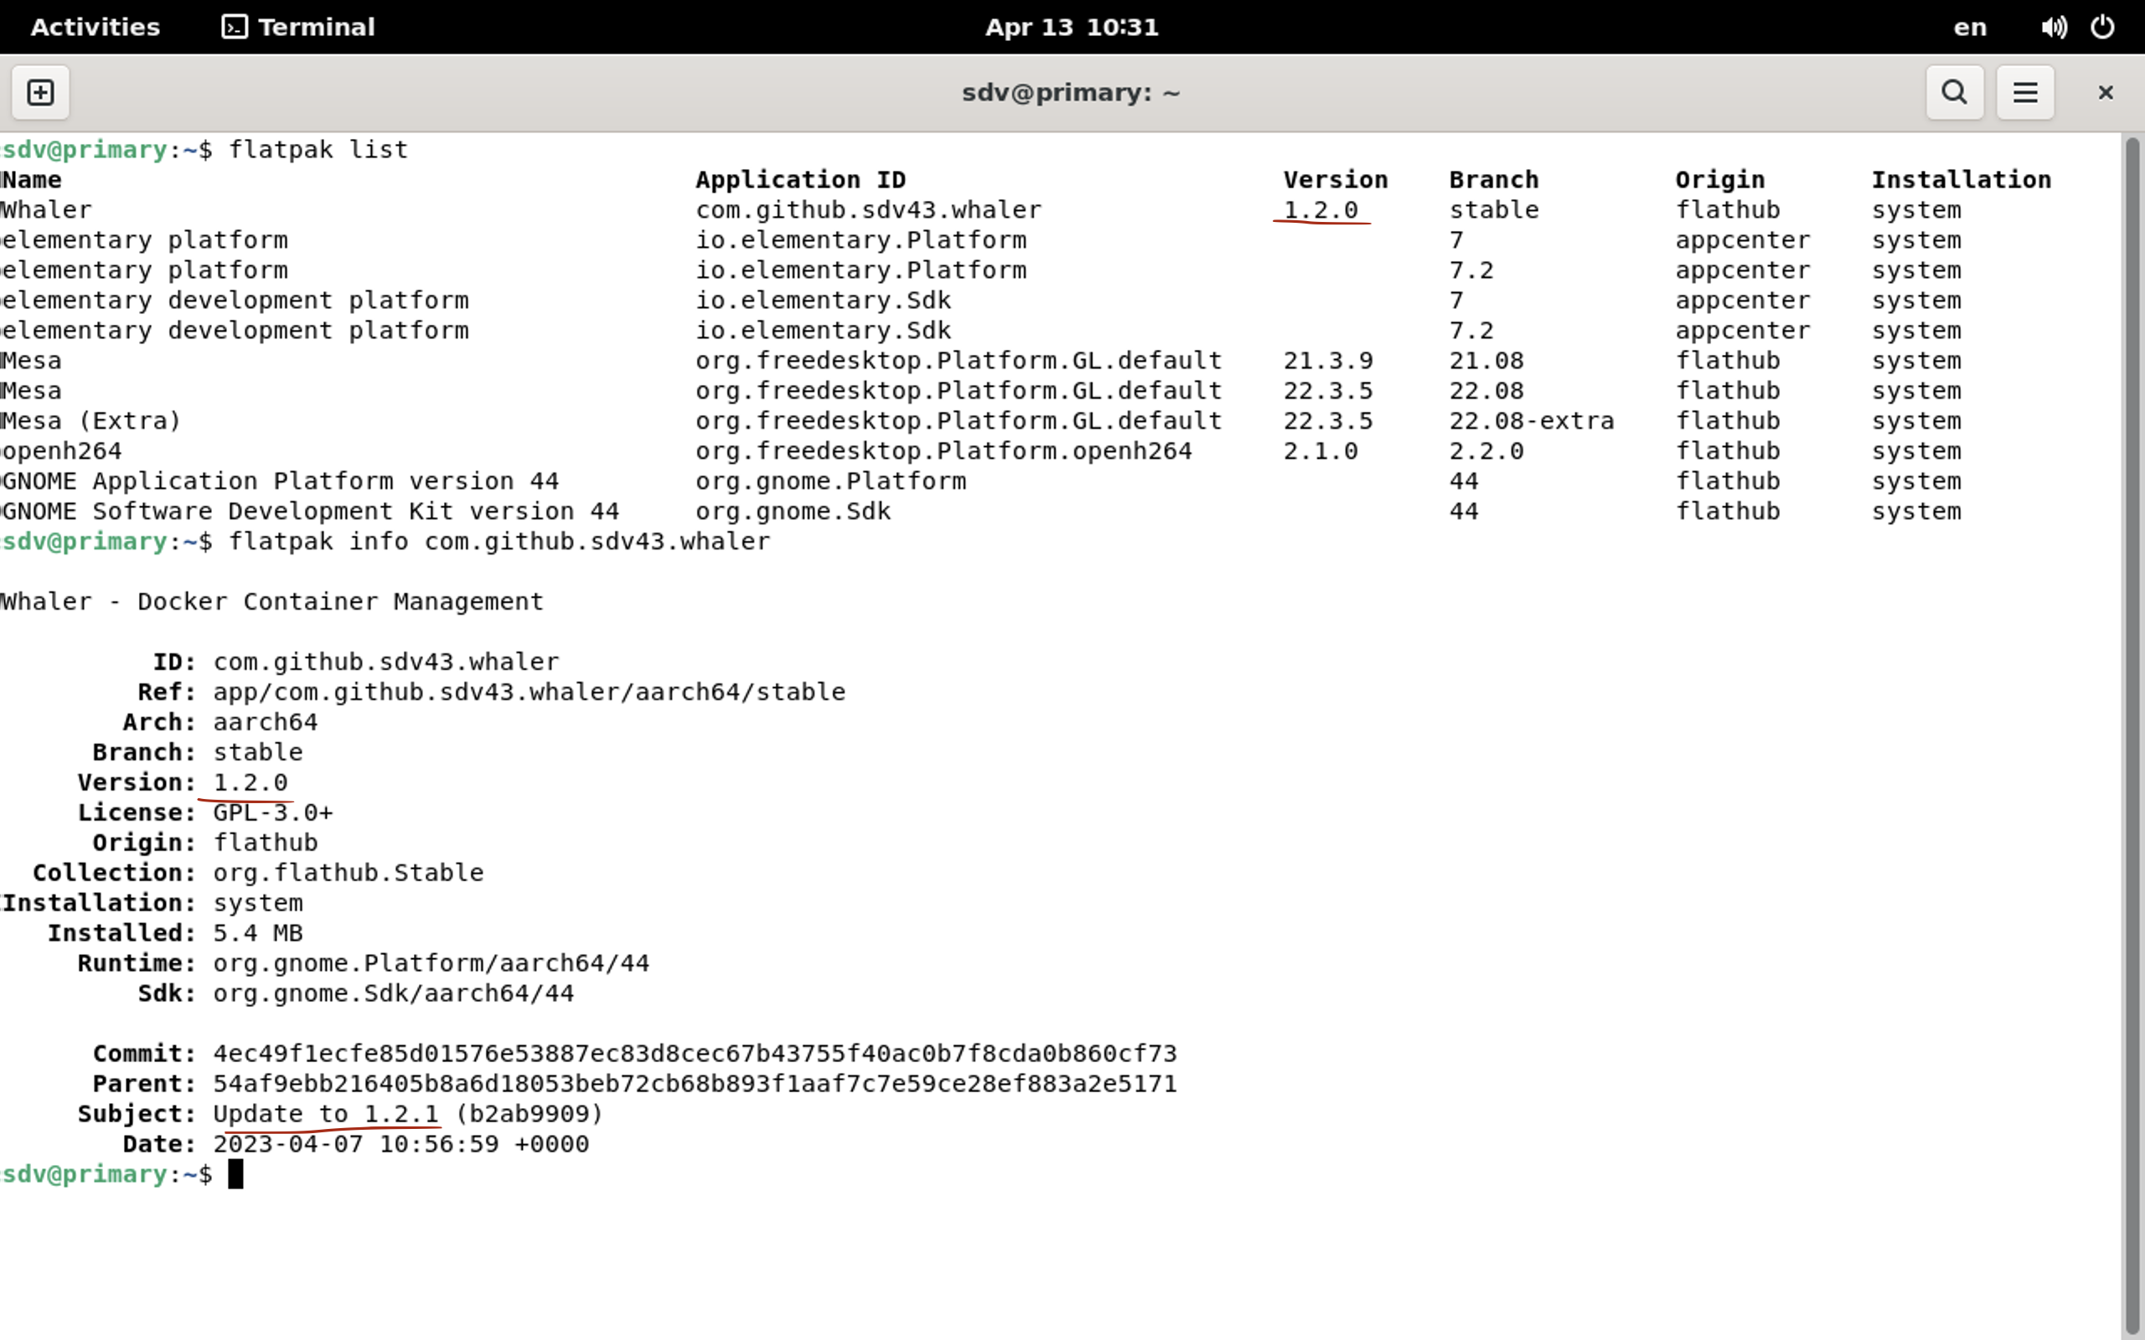The height and width of the screenshot is (1340, 2145).
Task: Click the terminal icon beside Terminal label
Action: pos(234,27)
